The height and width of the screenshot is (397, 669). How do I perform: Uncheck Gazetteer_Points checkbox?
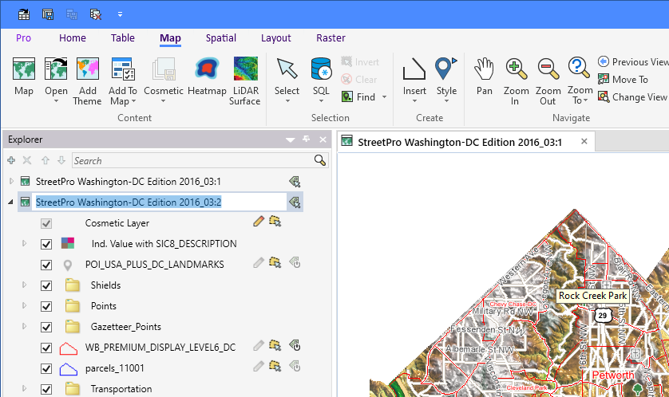click(x=46, y=327)
